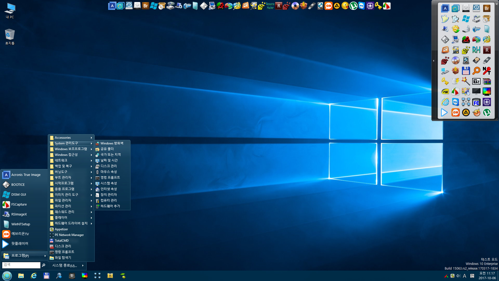Image resolution: width=499 pixels, height=281 pixels.
Task: Click the IME 'A' indicator in tray
Action: 465,276
